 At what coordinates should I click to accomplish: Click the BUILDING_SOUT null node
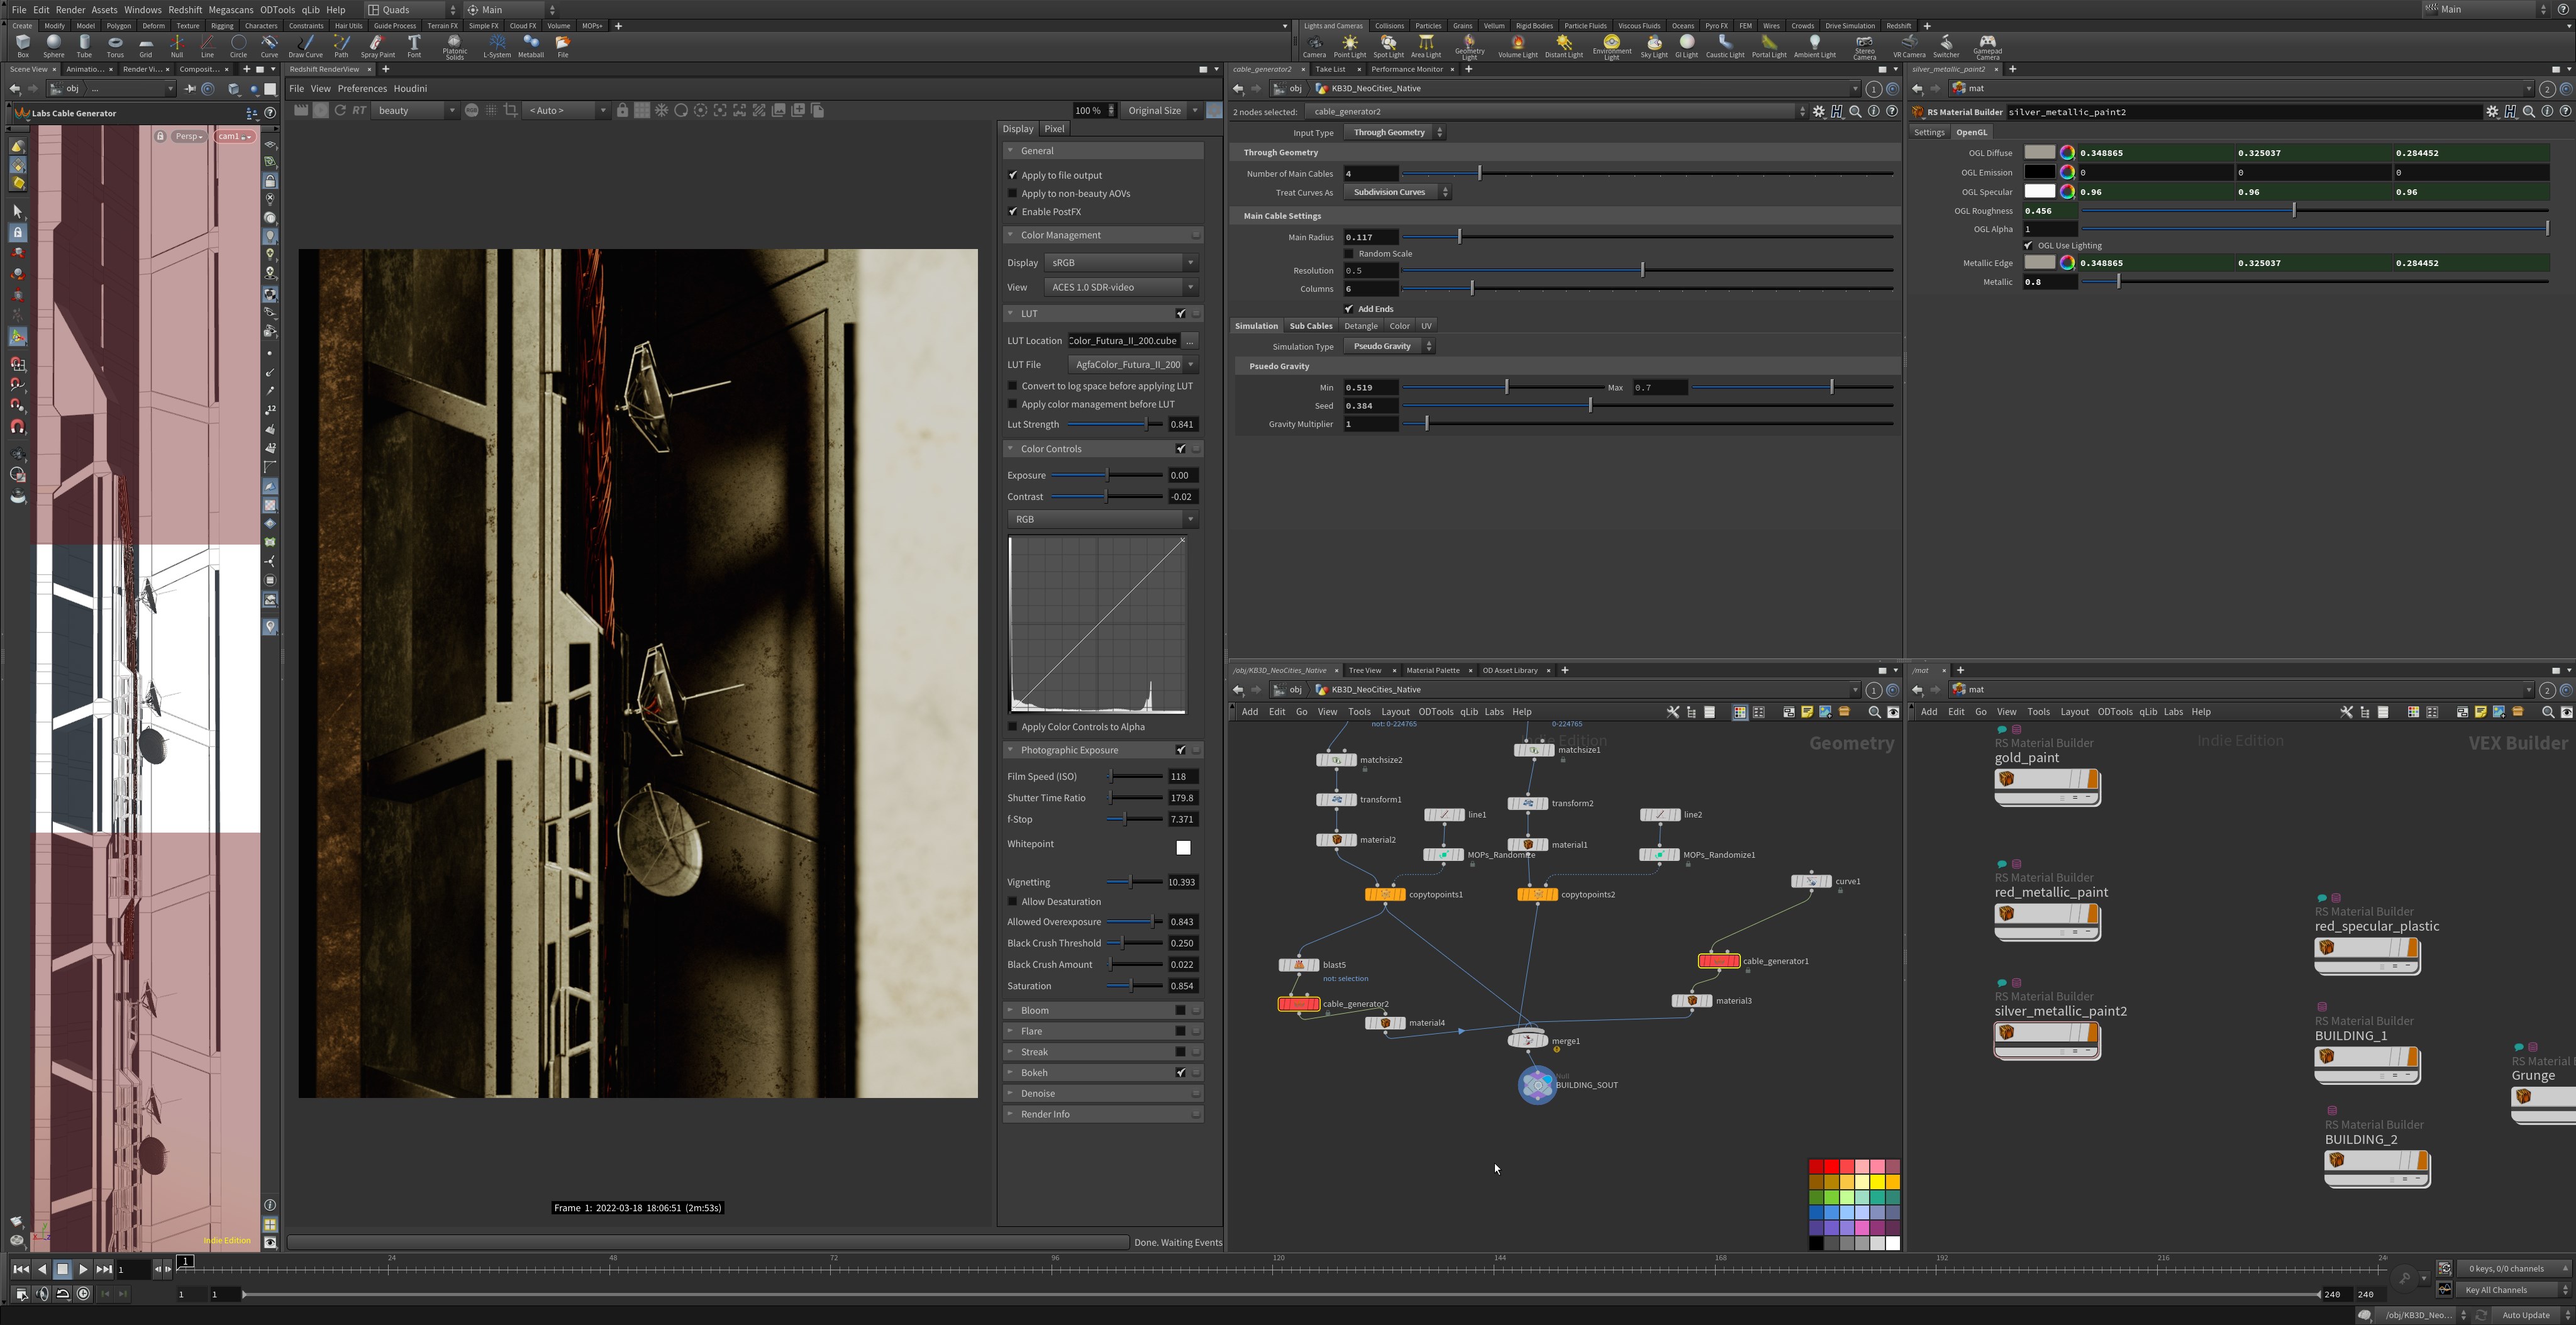tap(1537, 1085)
